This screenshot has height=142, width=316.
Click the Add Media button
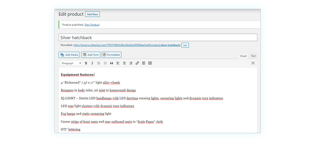coord(69,55)
